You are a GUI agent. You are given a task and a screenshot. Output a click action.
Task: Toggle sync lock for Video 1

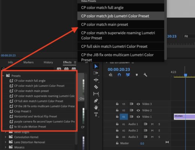[x=131, y=117]
